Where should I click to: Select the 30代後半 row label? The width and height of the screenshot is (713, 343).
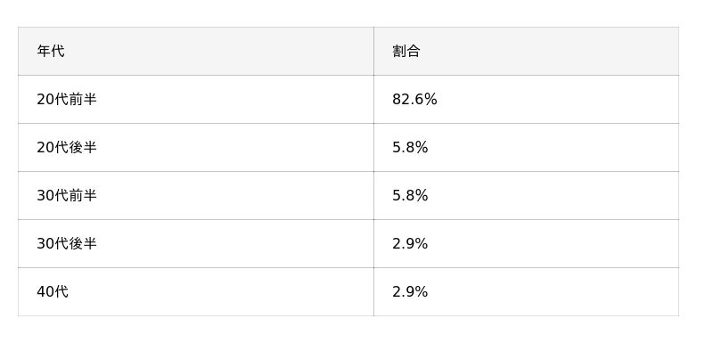tap(66, 244)
